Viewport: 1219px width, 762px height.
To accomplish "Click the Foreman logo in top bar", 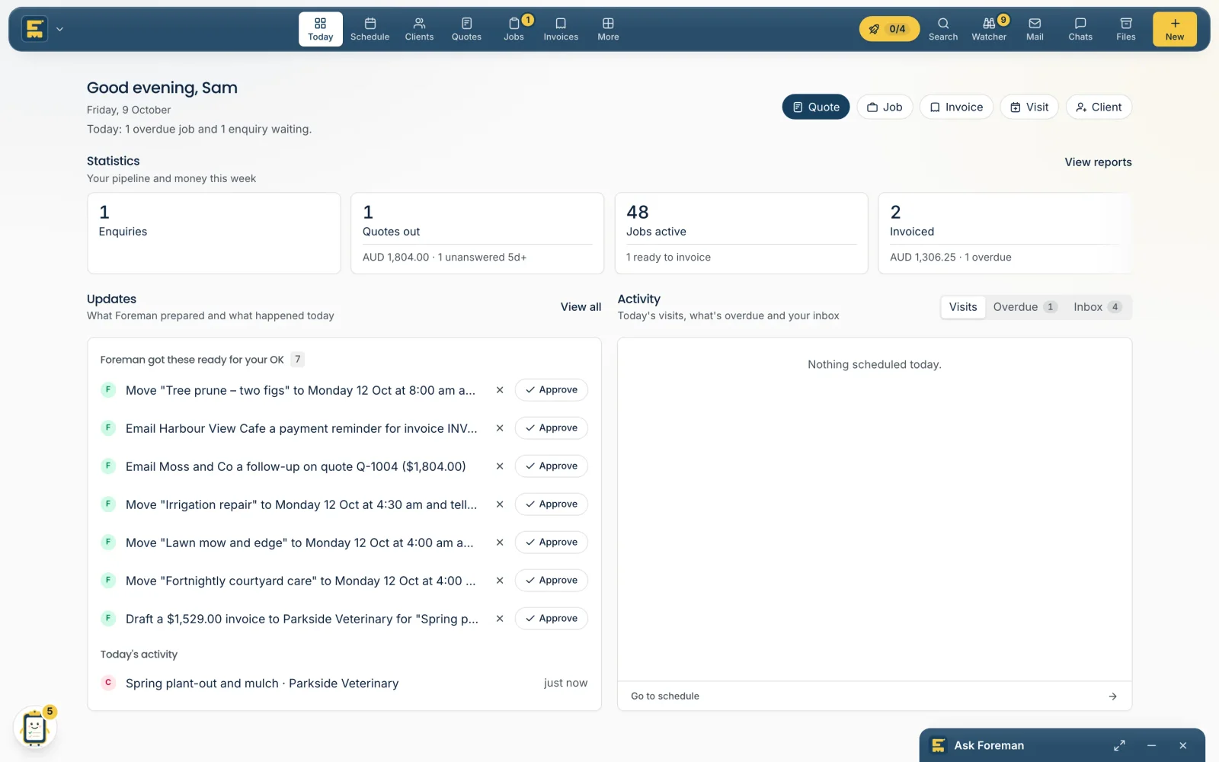I will coord(34,29).
